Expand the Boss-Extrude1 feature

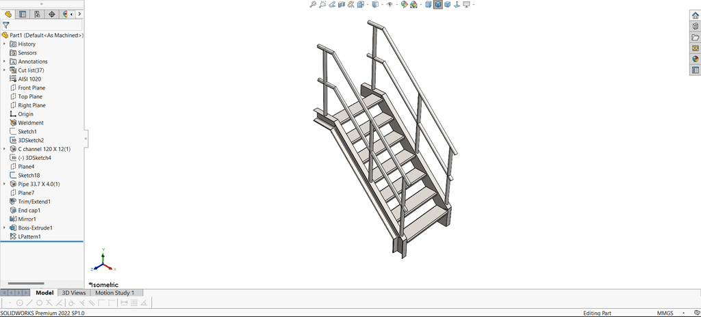[x=5, y=228]
